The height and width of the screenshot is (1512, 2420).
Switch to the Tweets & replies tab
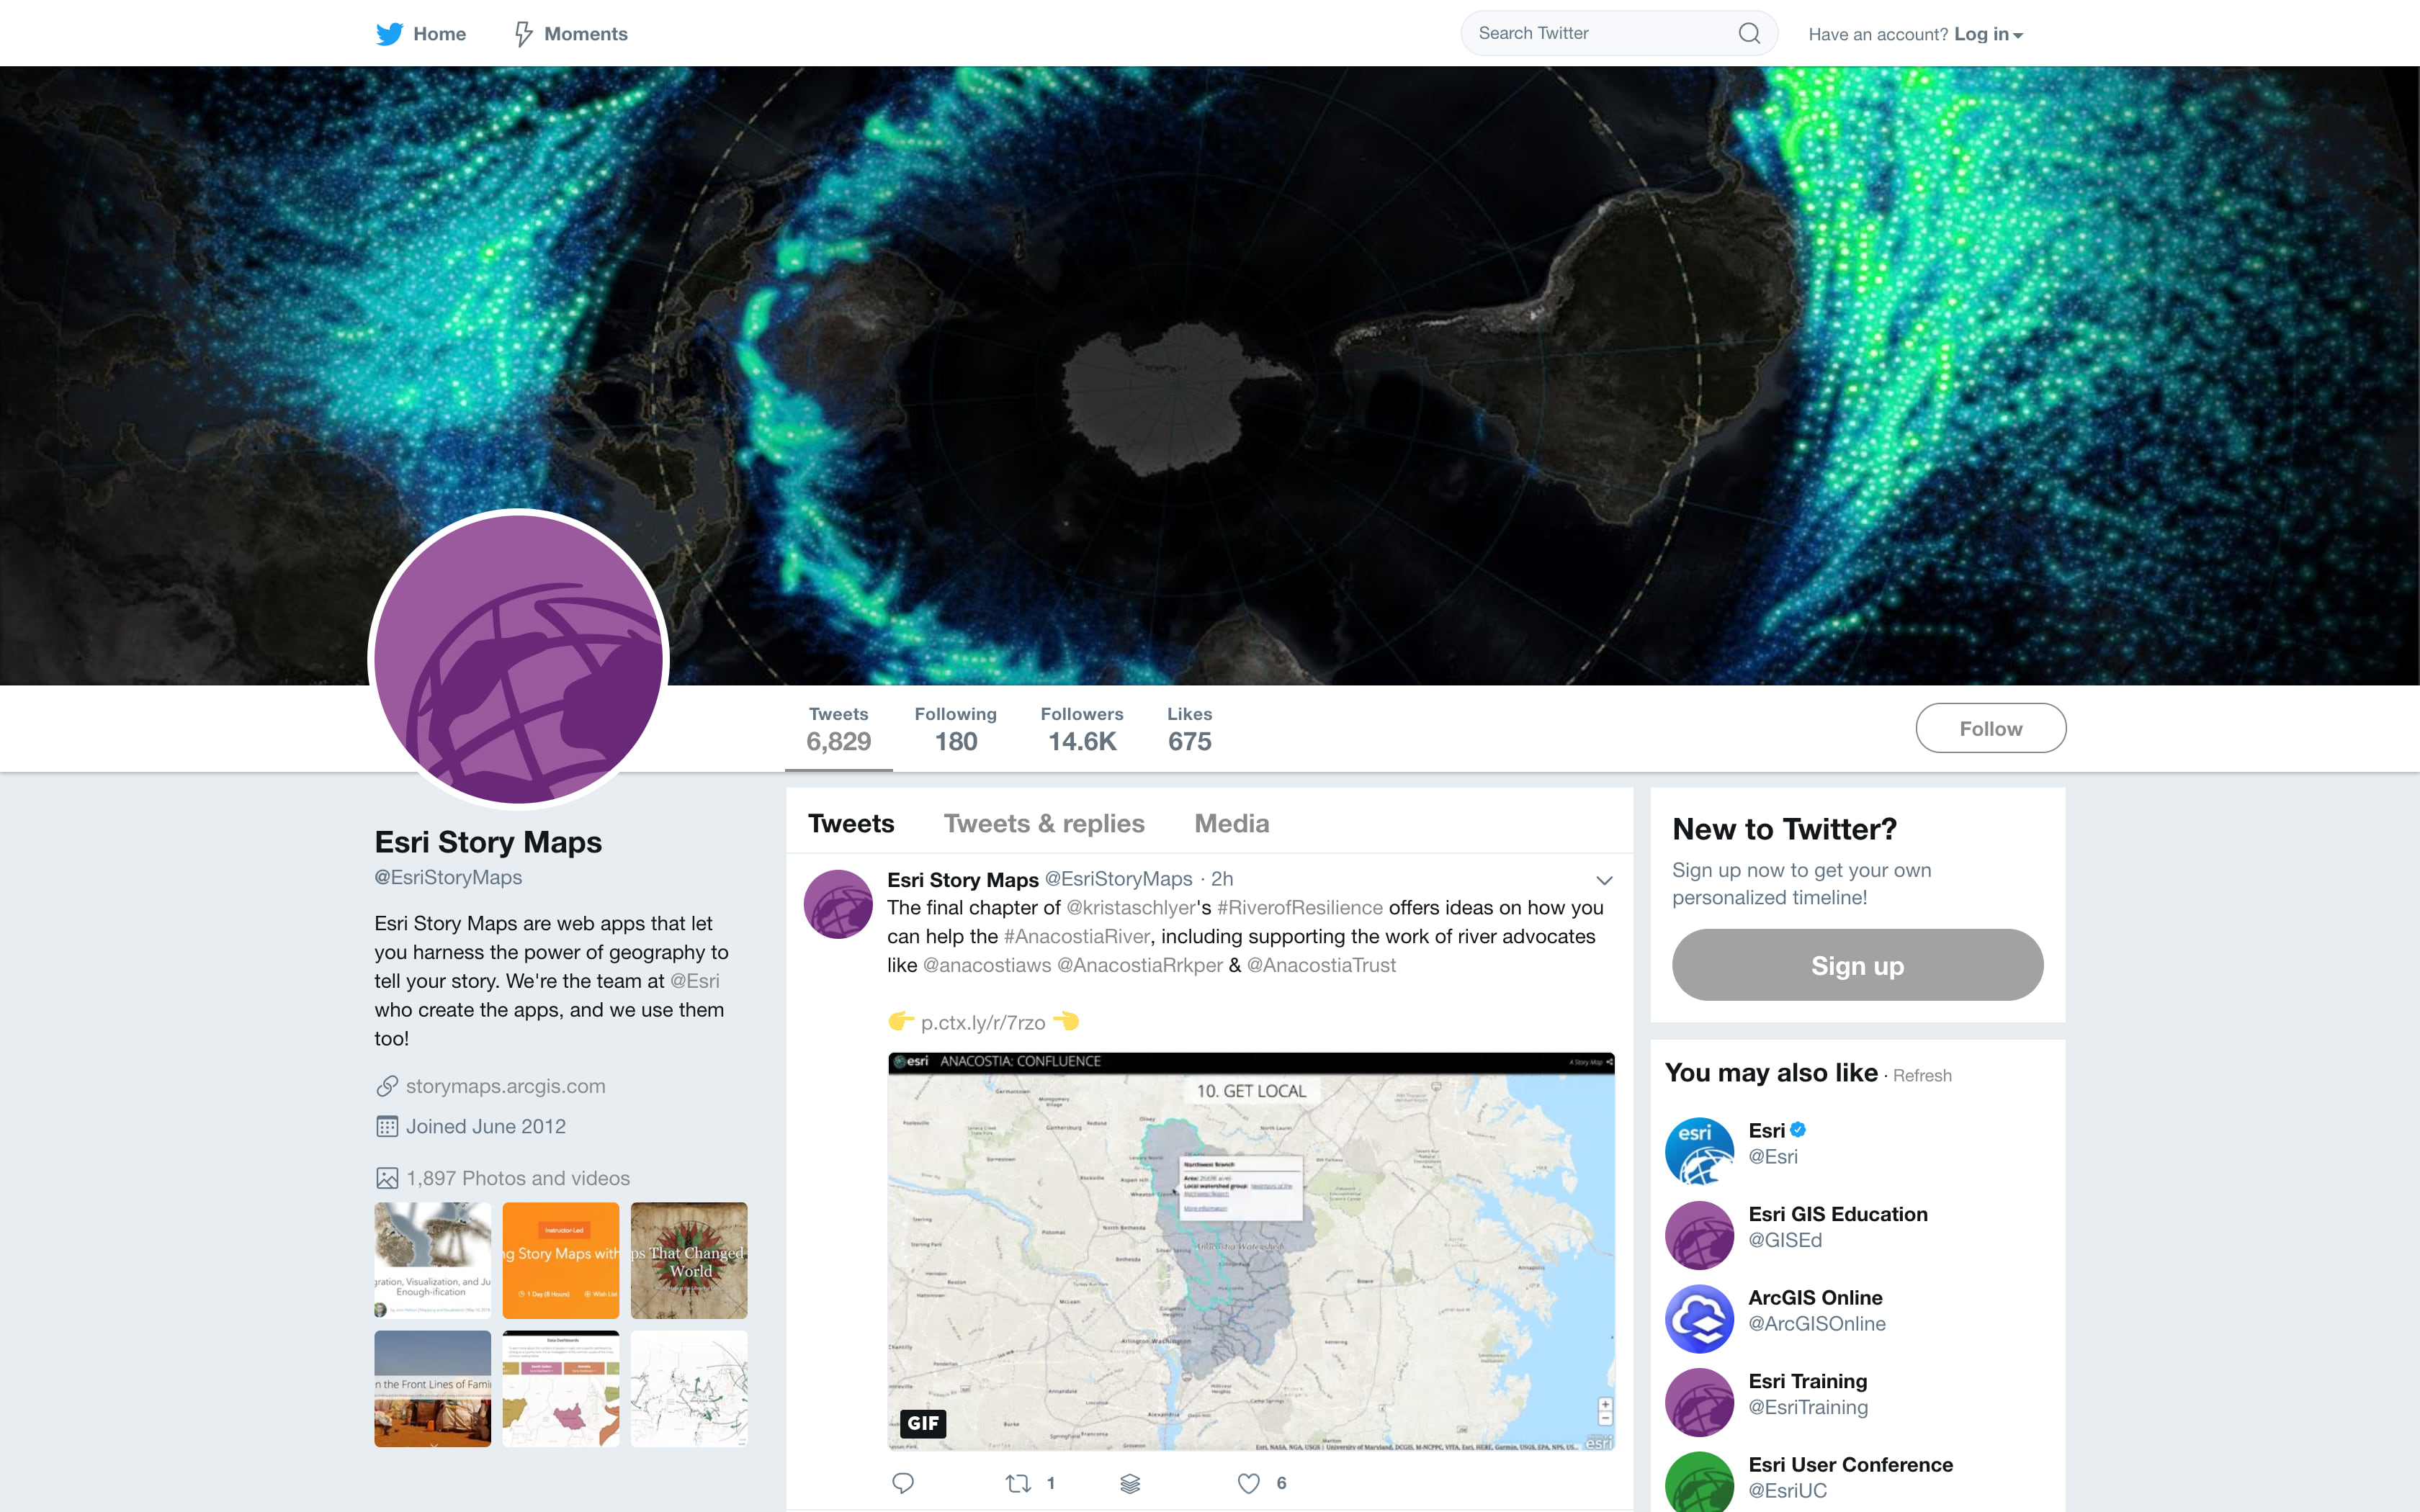(1042, 821)
